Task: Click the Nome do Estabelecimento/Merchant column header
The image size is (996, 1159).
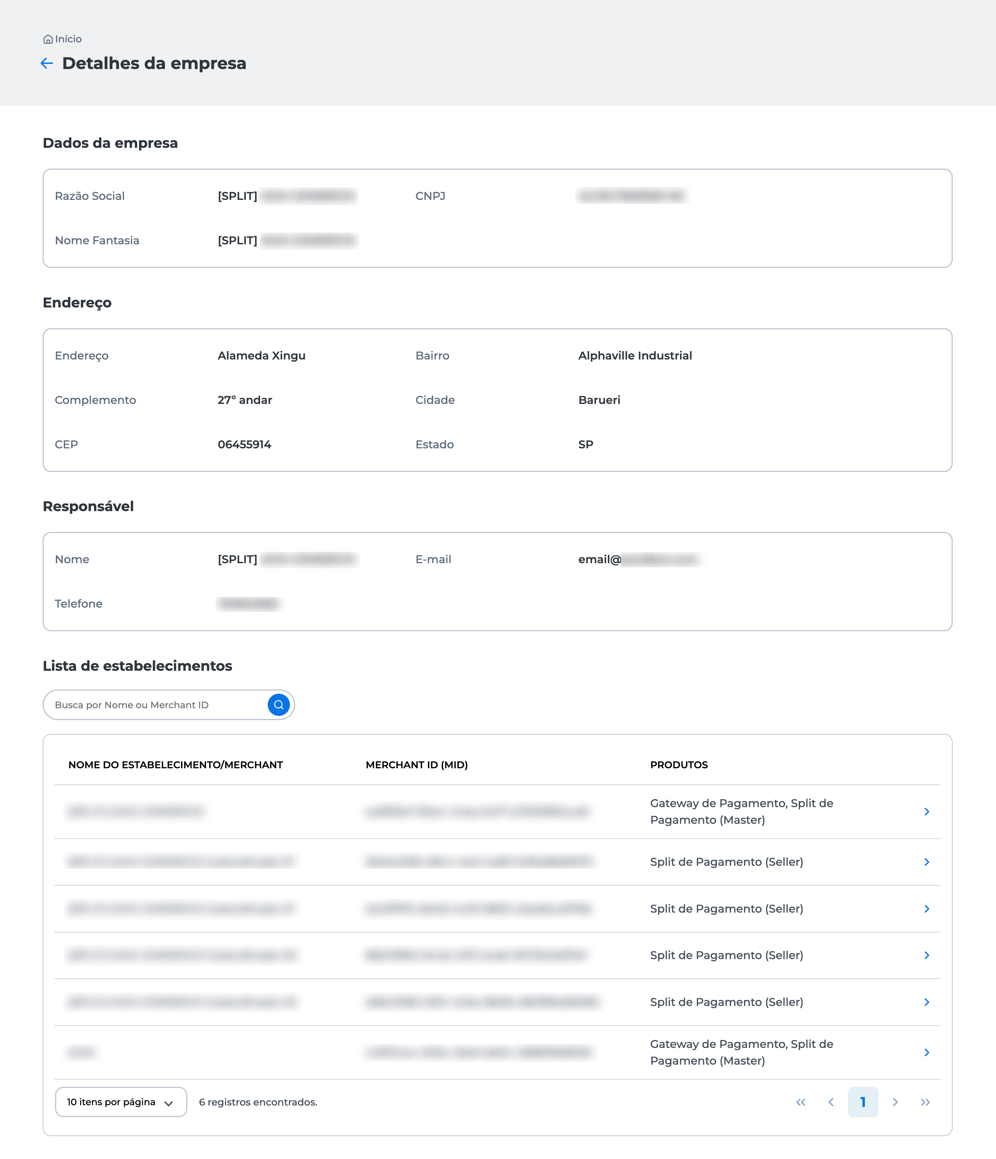Action: click(175, 765)
